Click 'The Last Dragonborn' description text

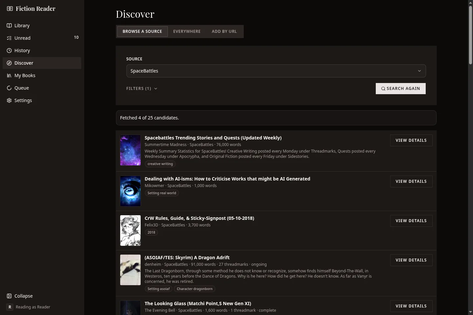coord(258,276)
